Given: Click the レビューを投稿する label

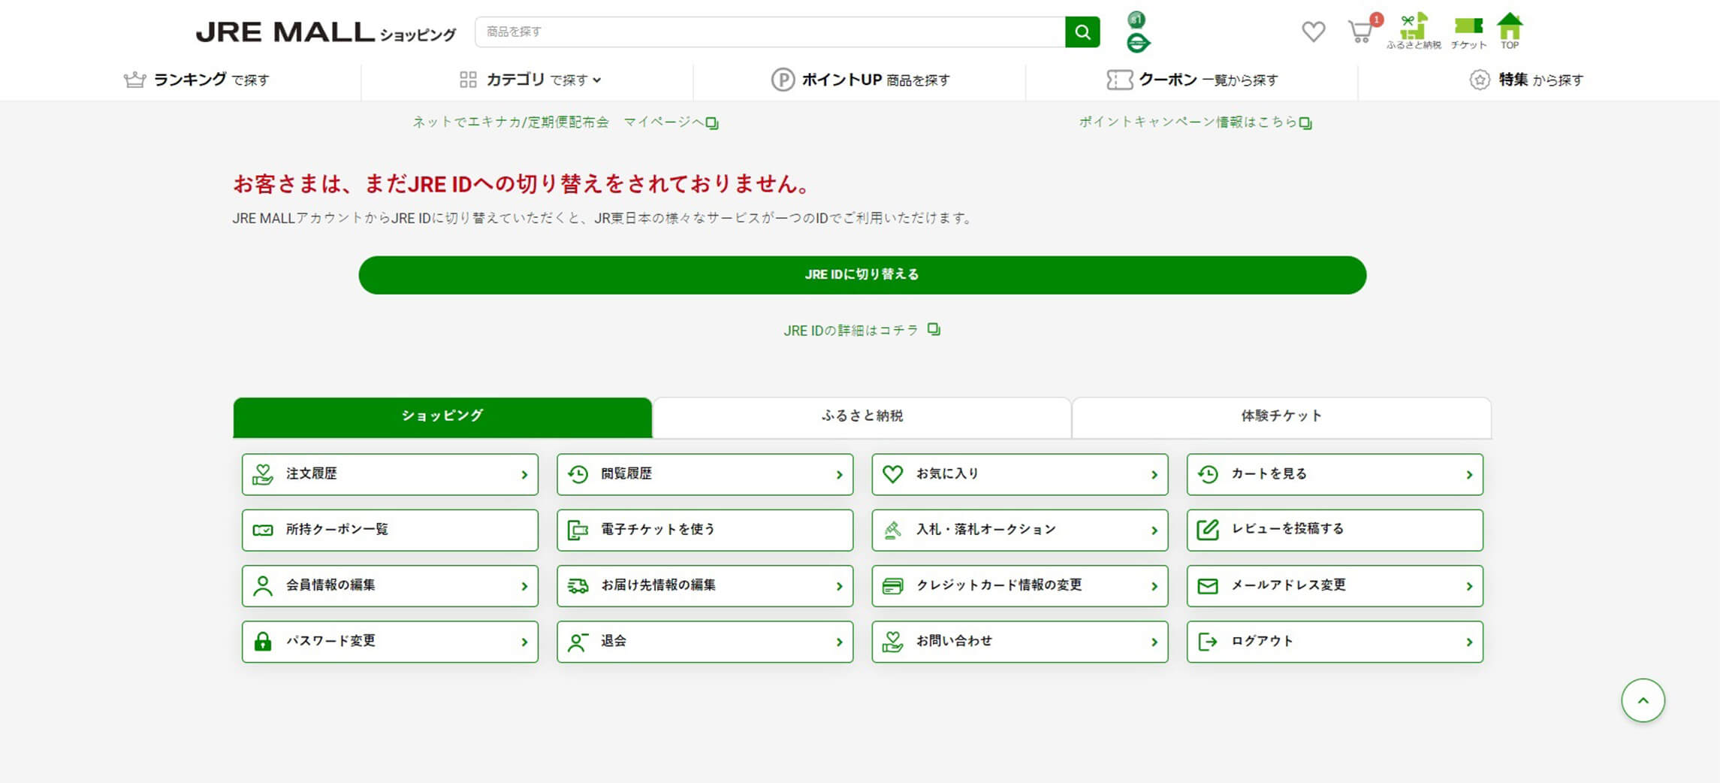Looking at the screenshot, I should [x=1287, y=529].
